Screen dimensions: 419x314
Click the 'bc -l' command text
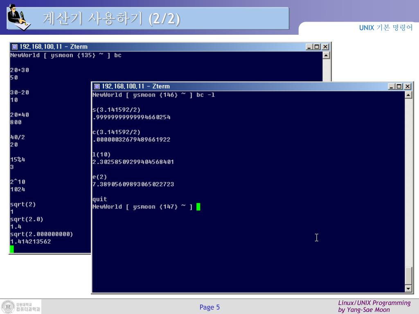coord(205,95)
